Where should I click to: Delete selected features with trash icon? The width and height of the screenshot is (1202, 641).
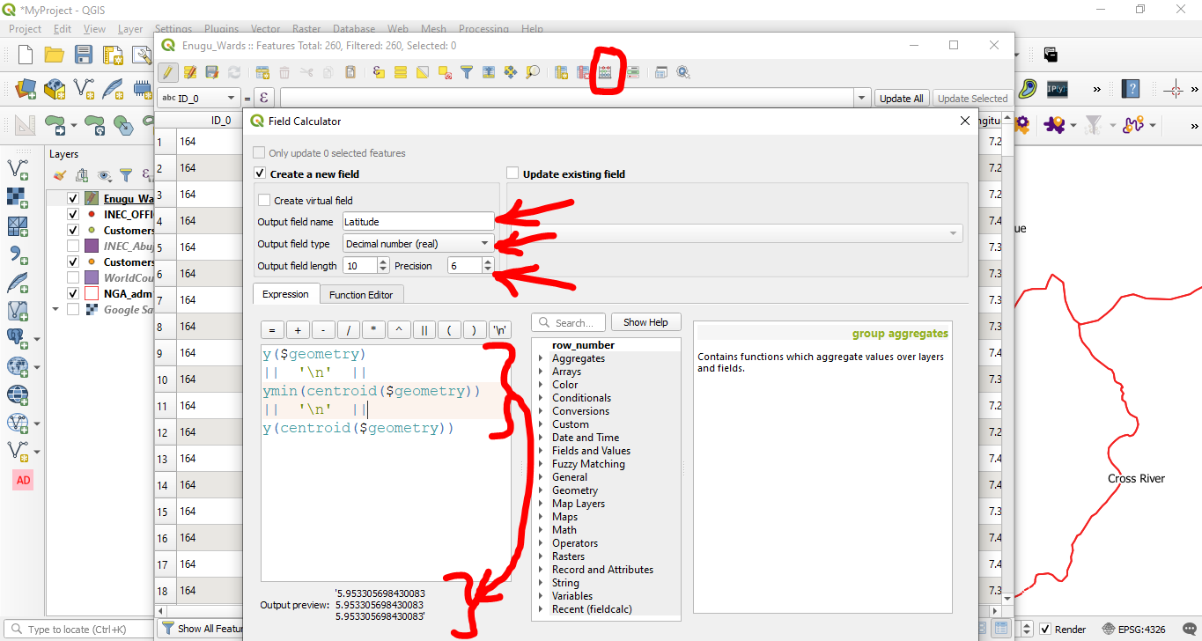[284, 72]
